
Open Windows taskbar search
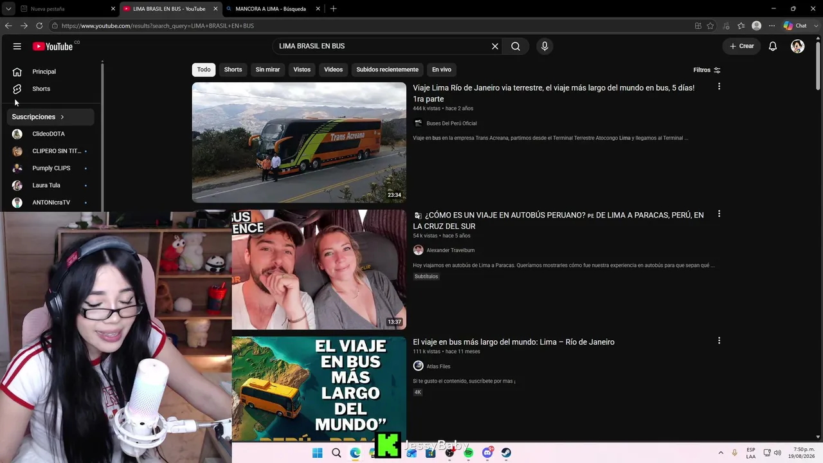(x=336, y=453)
